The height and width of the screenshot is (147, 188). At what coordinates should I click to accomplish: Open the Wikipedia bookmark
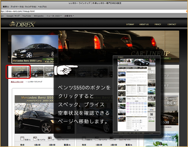click(x=39, y=16)
